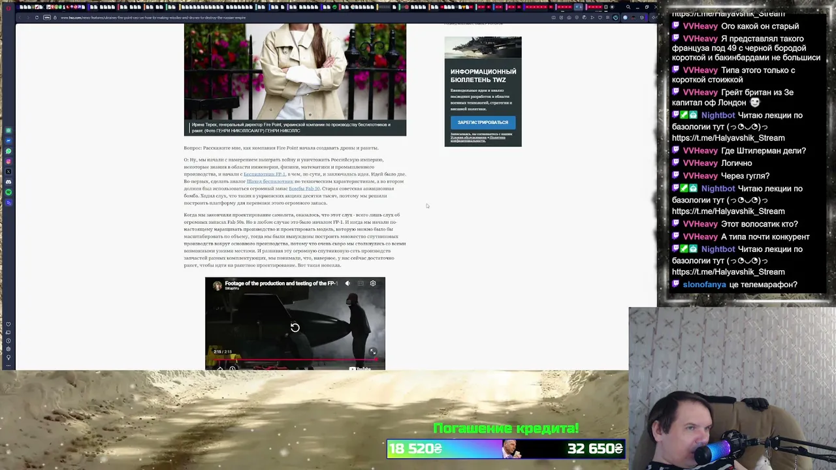Click the donation goal progress bar
Screen dimensions: 836x470
pyautogui.click(x=506, y=449)
